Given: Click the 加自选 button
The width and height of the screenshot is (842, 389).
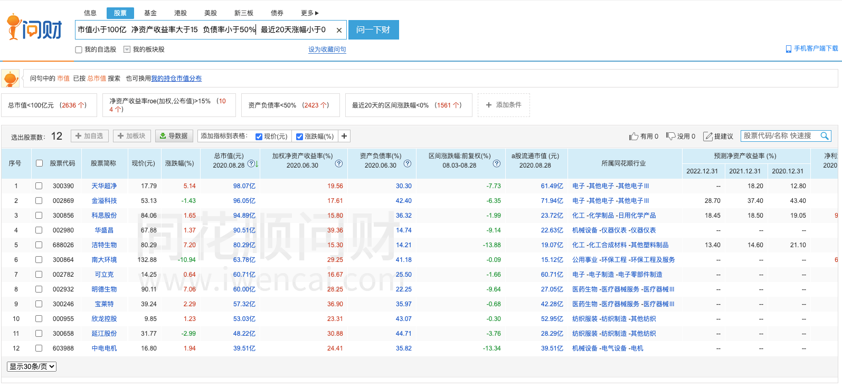Looking at the screenshot, I should point(90,136).
